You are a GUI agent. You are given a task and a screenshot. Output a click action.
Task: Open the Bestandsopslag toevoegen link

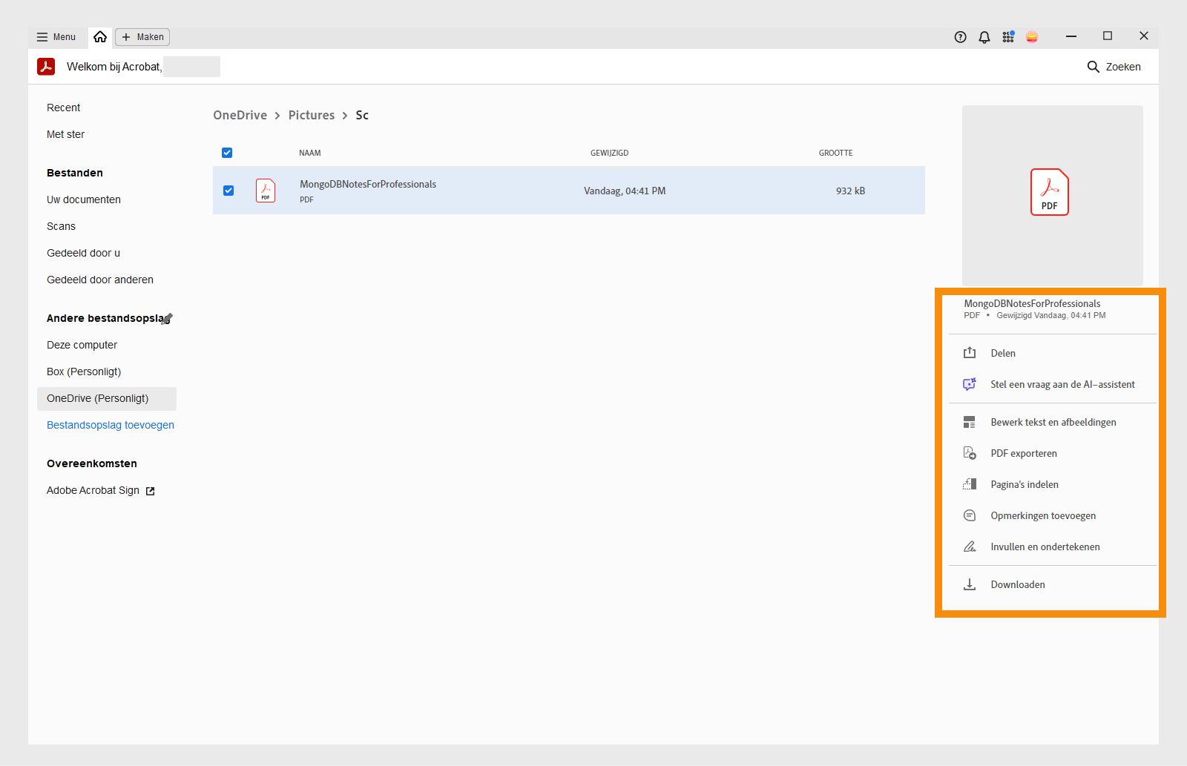coord(110,424)
